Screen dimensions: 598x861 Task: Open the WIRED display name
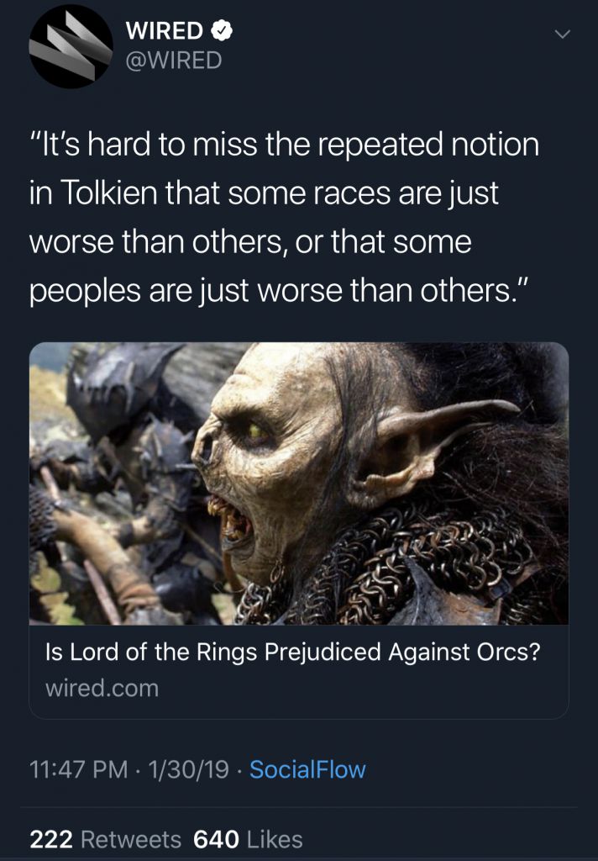[x=165, y=31]
